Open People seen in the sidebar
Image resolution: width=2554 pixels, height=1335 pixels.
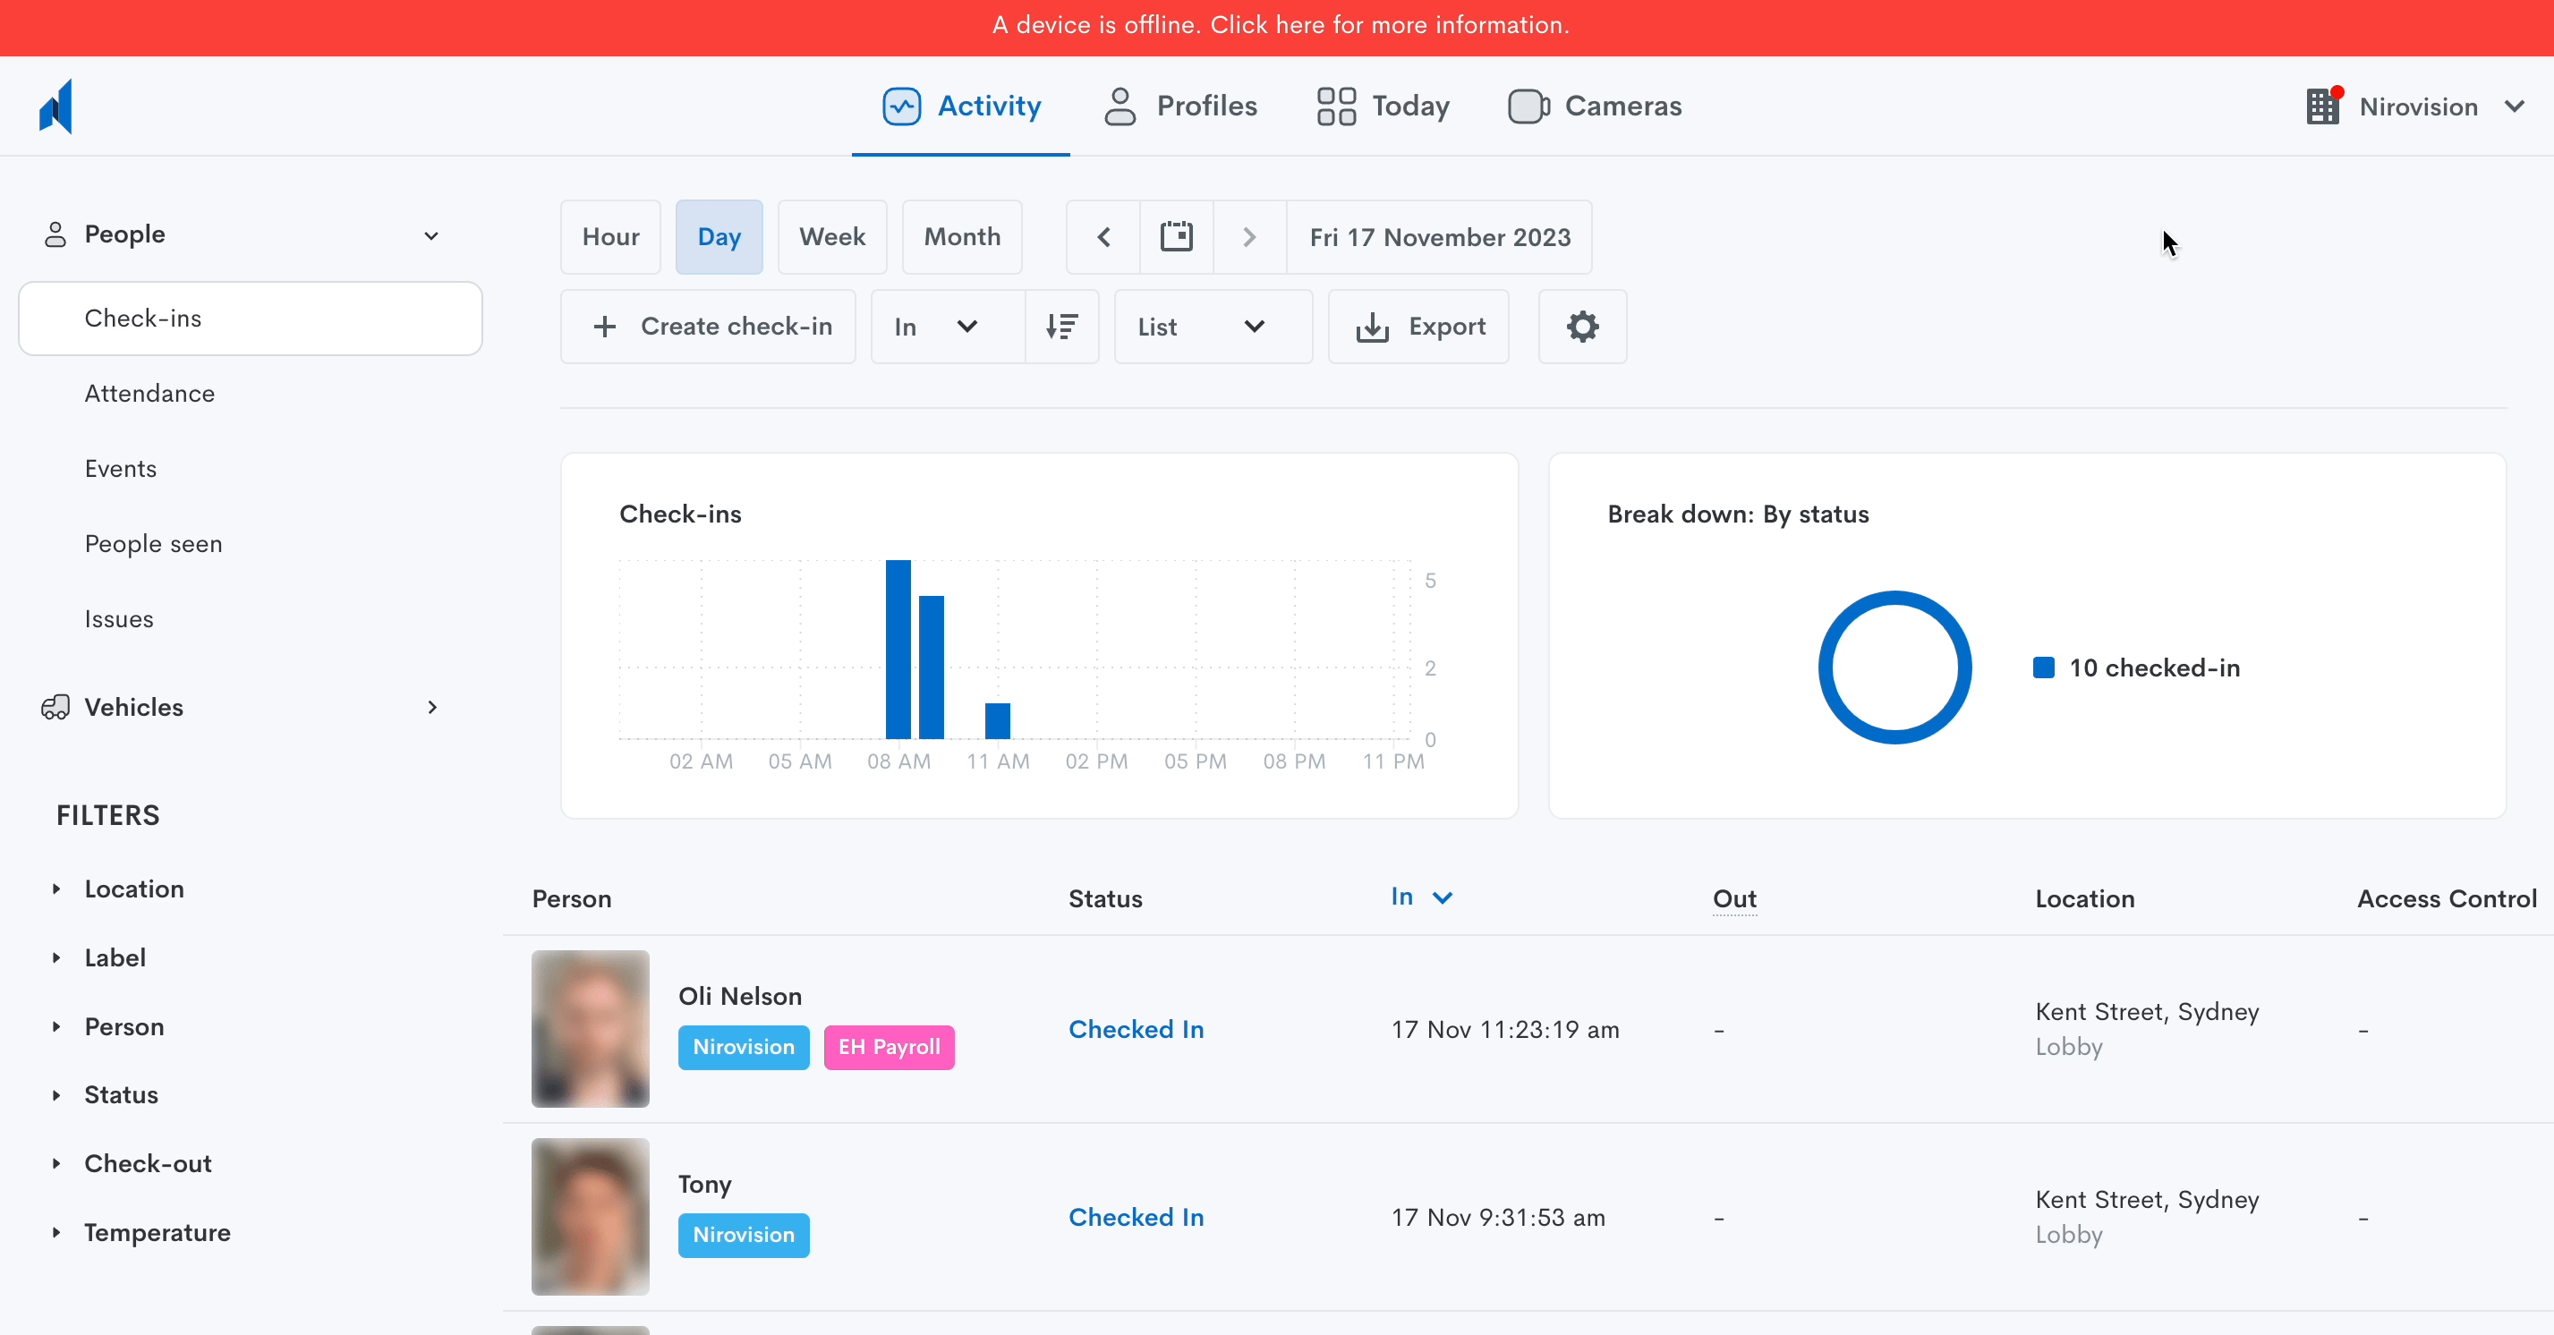tap(154, 544)
